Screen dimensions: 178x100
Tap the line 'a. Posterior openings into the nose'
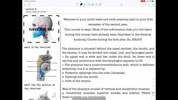pyautogui.click(x=94, y=73)
